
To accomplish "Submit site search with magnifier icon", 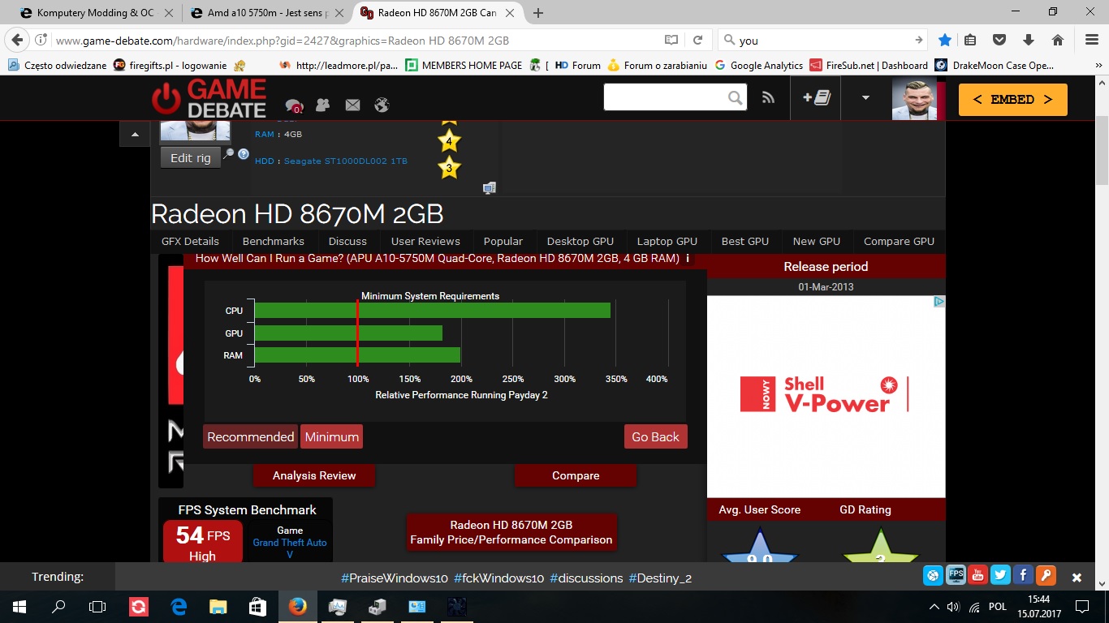I will (735, 98).
